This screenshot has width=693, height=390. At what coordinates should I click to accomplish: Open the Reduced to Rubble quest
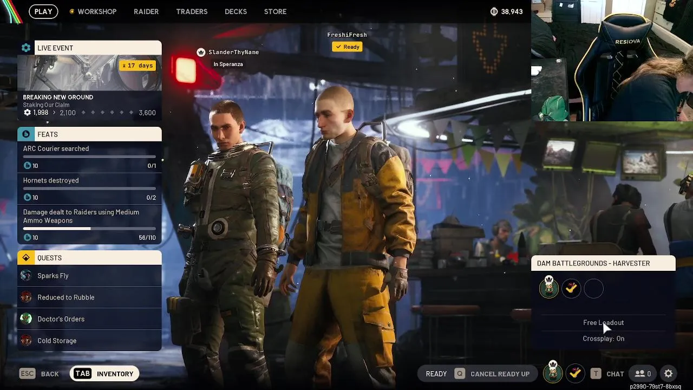pos(89,297)
